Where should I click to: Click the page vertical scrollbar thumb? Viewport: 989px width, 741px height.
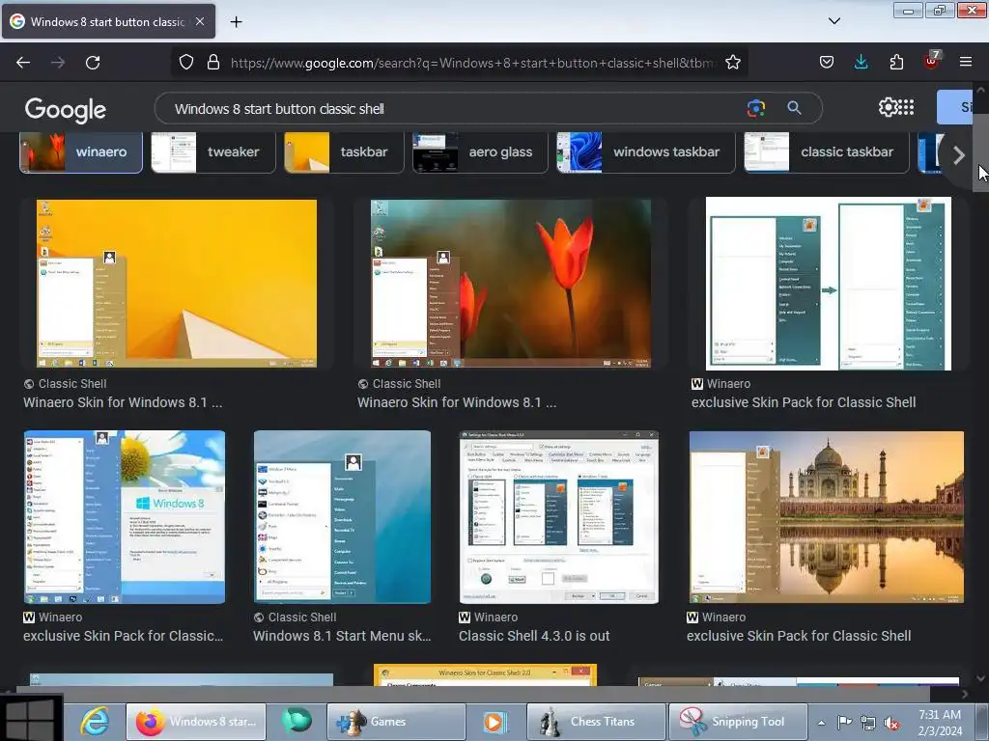[x=981, y=151]
